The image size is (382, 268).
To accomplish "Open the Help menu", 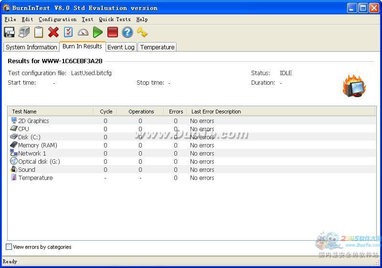I will click(142, 19).
